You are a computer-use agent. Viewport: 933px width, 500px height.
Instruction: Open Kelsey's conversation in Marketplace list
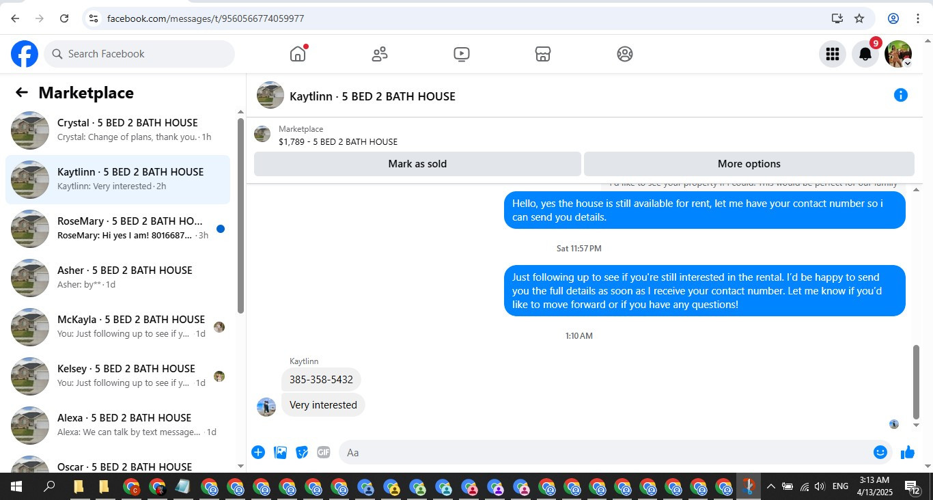tap(117, 376)
